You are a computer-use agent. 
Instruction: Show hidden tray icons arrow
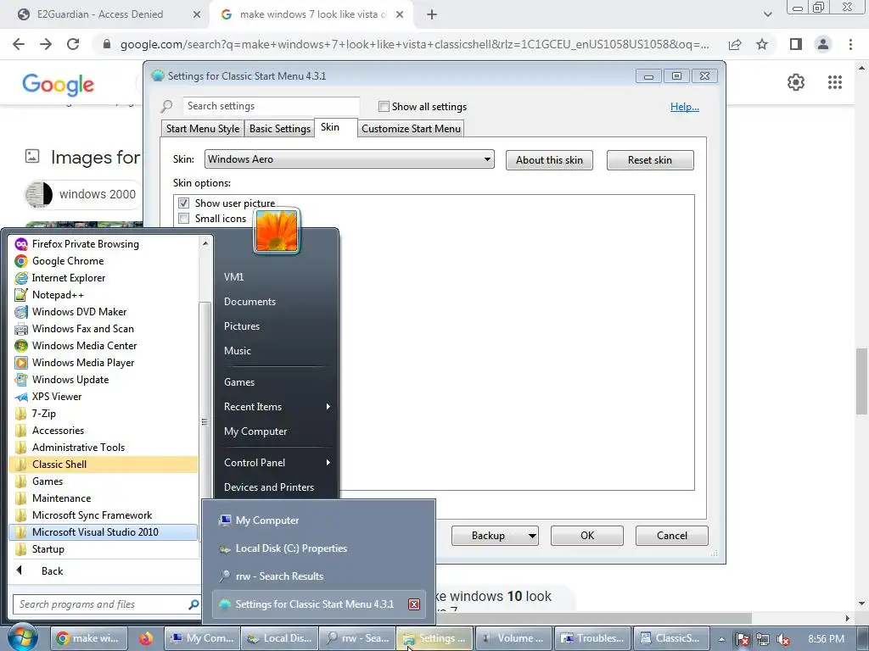(721, 639)
